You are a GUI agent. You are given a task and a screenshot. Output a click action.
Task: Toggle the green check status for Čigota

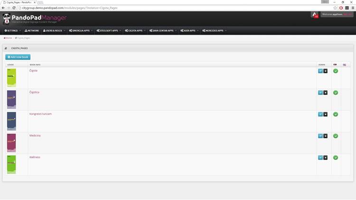(x=336, y=71)
